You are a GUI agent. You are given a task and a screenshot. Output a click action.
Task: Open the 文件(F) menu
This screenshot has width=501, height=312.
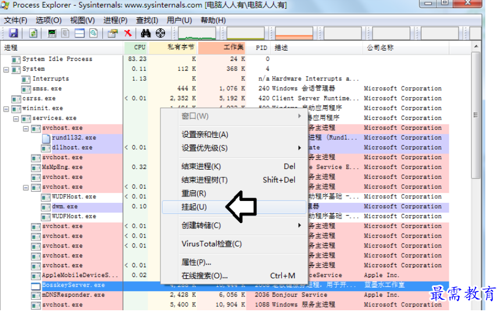15,20
